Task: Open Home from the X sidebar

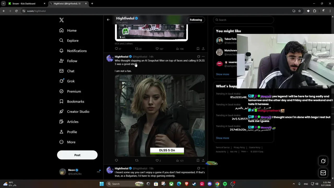Action: [x=68, y=31]
